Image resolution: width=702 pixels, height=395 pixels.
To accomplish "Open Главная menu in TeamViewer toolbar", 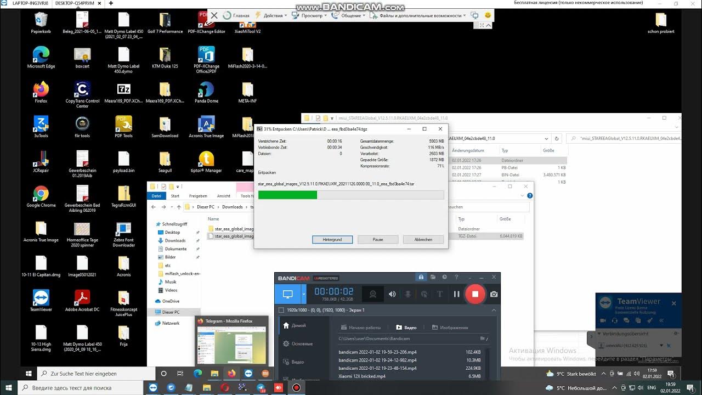I will [237, 15].
